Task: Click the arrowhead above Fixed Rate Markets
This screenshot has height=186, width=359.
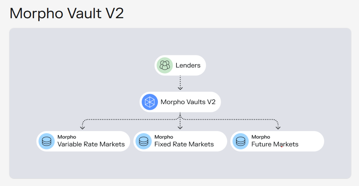Action: pyautogui.click(x=180, y=128)
